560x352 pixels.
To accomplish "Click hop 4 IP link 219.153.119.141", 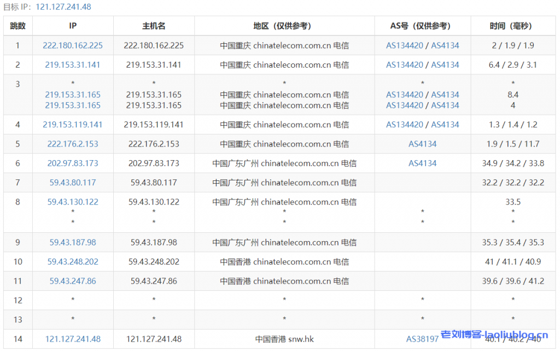I will coord(73,125).
